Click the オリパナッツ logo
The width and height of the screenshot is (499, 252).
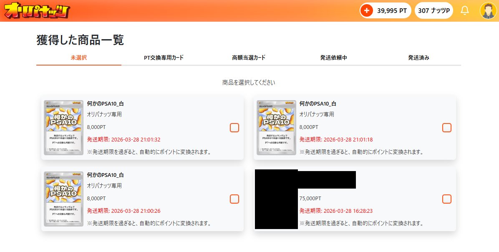(37, 10)
